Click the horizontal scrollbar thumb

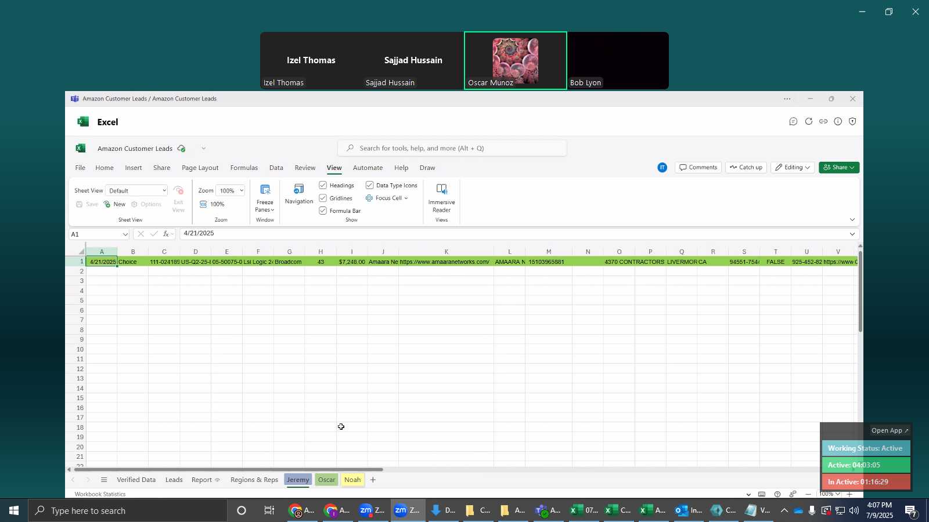pos(228,469)
